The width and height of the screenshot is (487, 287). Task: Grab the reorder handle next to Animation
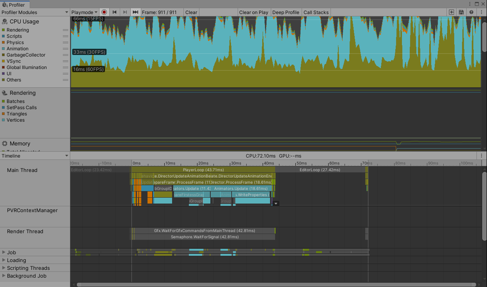click(66, 49)
